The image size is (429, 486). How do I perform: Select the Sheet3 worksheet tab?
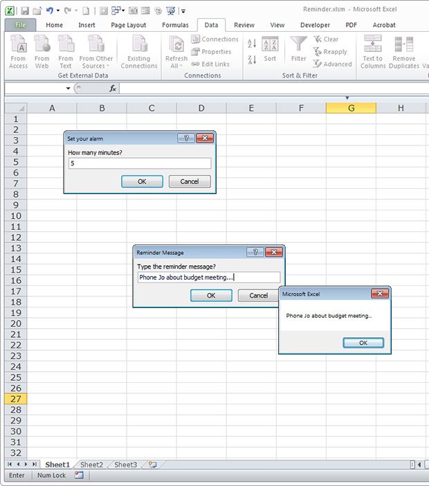click(x=125, y=465)
